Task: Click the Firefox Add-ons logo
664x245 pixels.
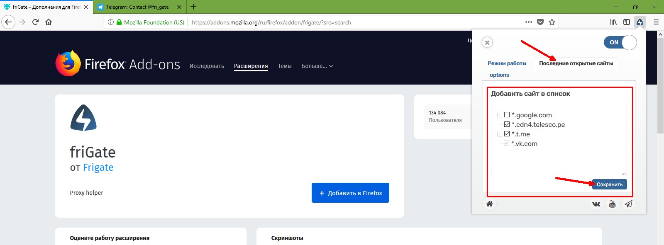Action: [x=118, y=63]
